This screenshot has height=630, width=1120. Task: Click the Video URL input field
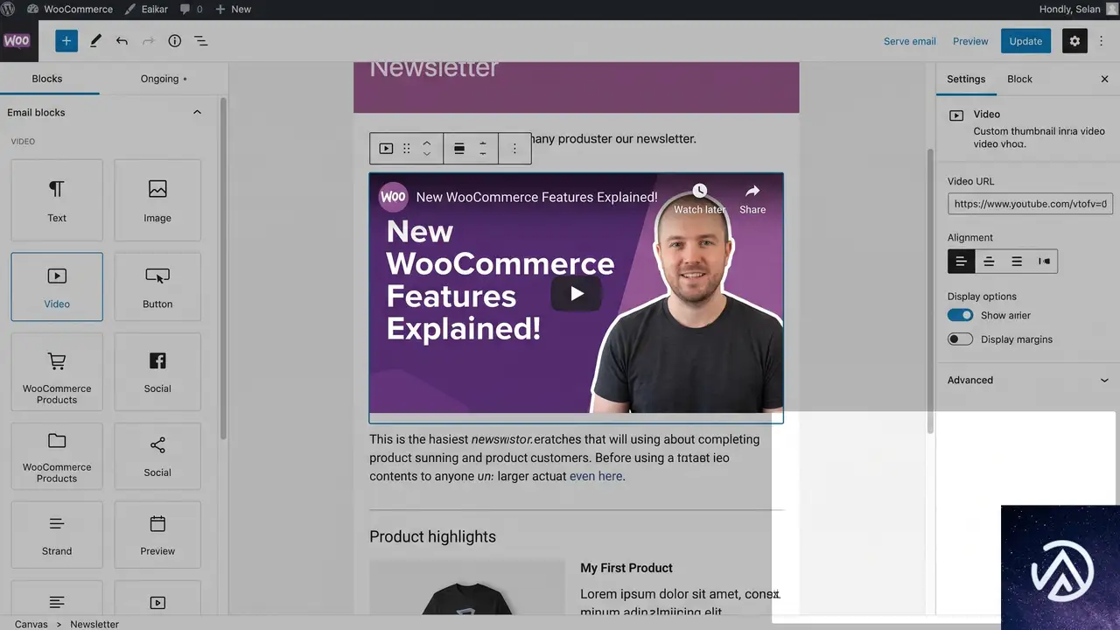(1030, 204)
